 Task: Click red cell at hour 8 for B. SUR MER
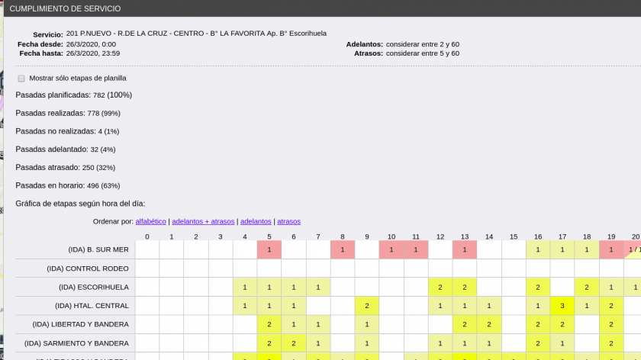(x=343, y=250)
